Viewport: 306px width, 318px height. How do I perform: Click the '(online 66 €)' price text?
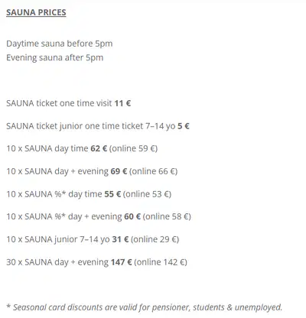point(153,171)
